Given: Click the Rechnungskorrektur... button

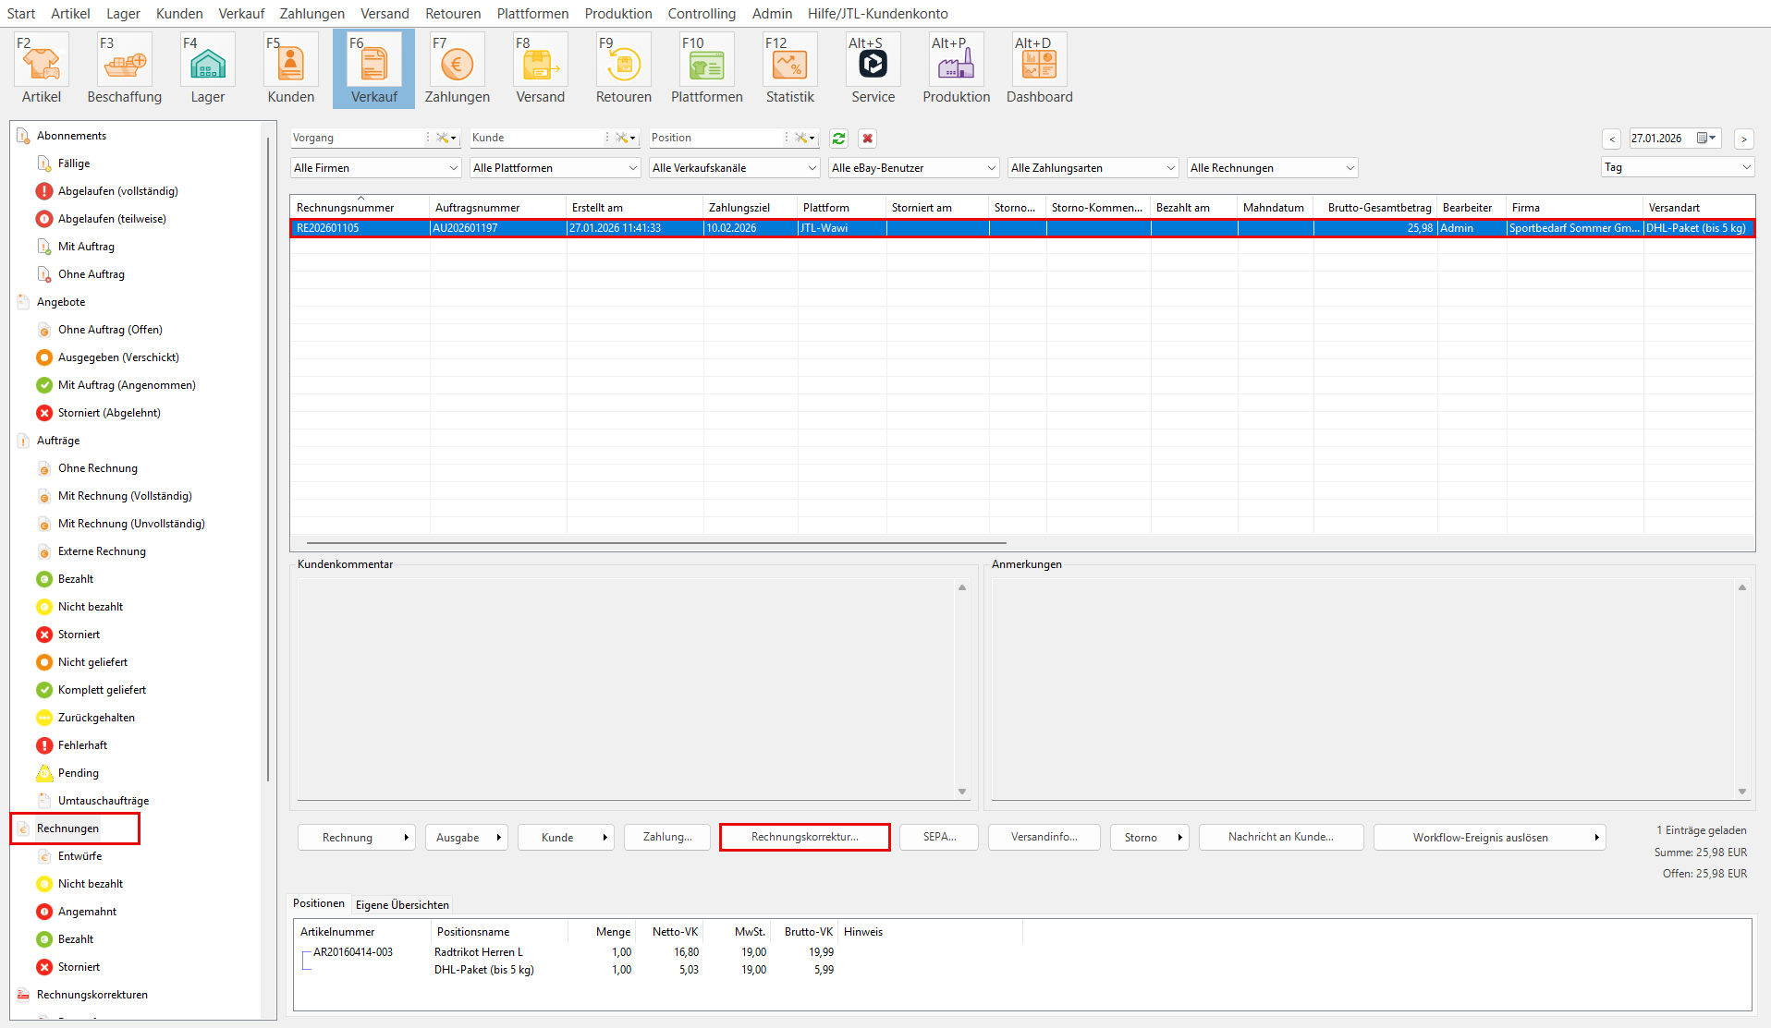Looking at the screenshot, I should (x=804, y=837).
